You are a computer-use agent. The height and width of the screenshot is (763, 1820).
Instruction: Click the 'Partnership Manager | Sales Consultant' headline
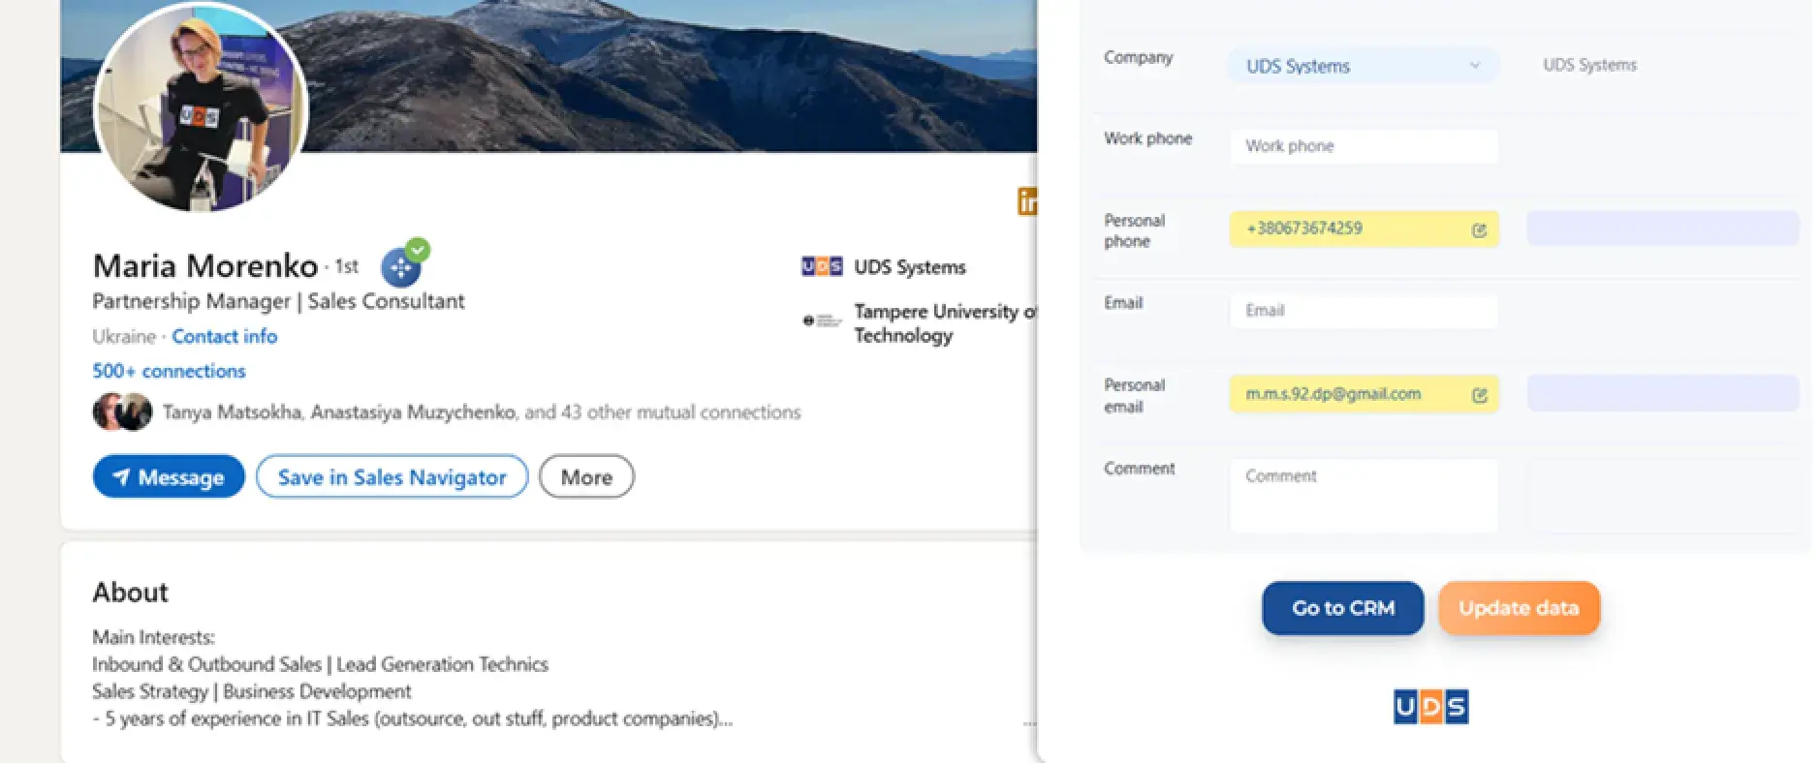(x=278, y=301)
